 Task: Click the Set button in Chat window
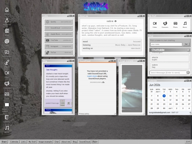coord(186,44)
